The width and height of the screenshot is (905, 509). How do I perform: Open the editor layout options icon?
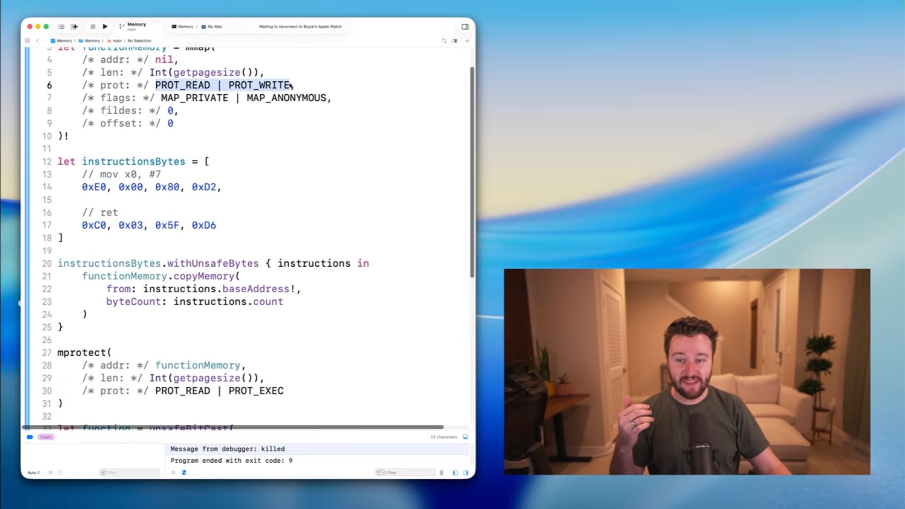[x=454, y=41]
